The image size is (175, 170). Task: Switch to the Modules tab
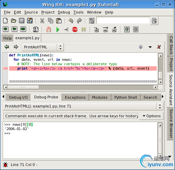pos(100,97)
